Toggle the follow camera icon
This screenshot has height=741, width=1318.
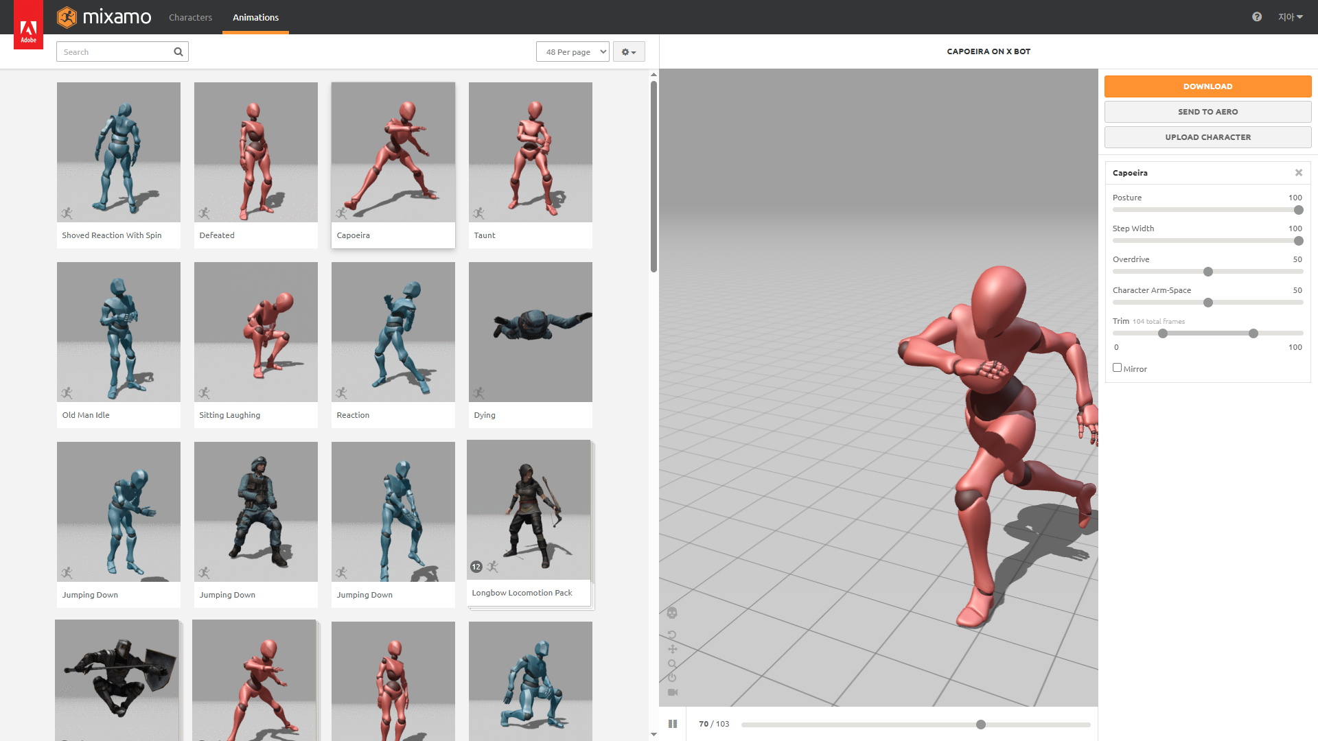pos(672,692)
